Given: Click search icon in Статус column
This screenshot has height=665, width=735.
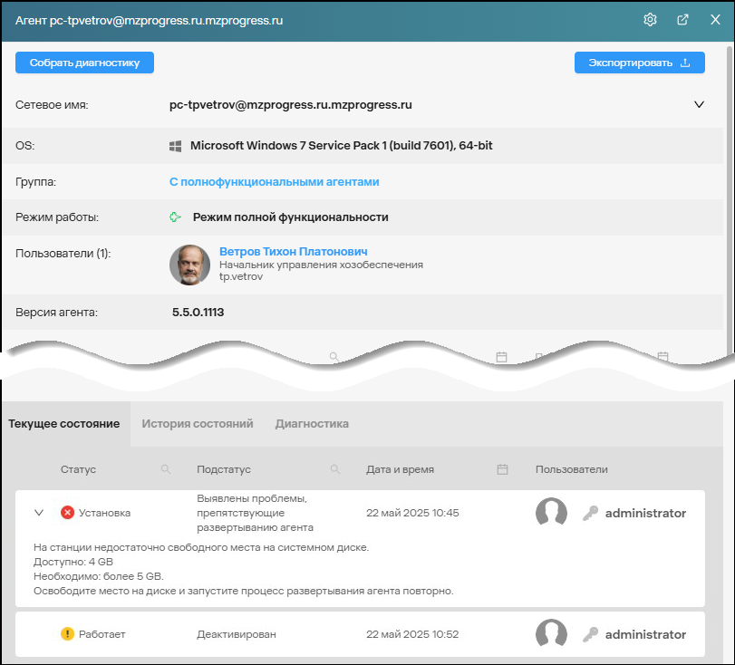Looking at the screenshot, I should point(165,470).
